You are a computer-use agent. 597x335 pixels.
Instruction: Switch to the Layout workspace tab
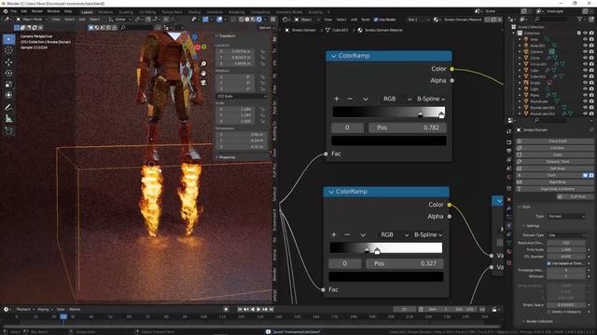pyautogui.click(x=87, y=12)
